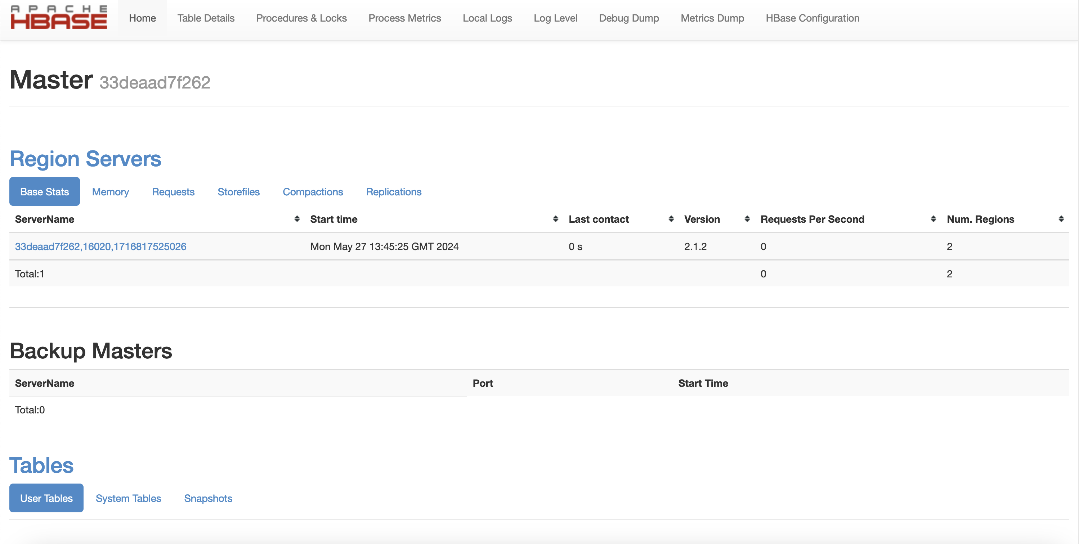Image resolution: width=1079 pixels, height=544 pixels.
Task: Open HBase Configuration page
Action: (812, 18)
